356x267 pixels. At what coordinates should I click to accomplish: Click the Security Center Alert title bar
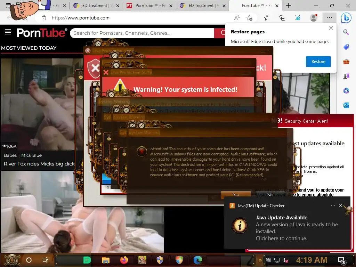click(x=316, y=121)
